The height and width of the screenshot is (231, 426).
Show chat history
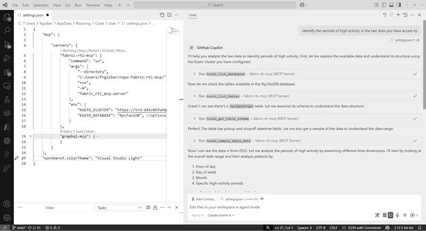[405, 15]
